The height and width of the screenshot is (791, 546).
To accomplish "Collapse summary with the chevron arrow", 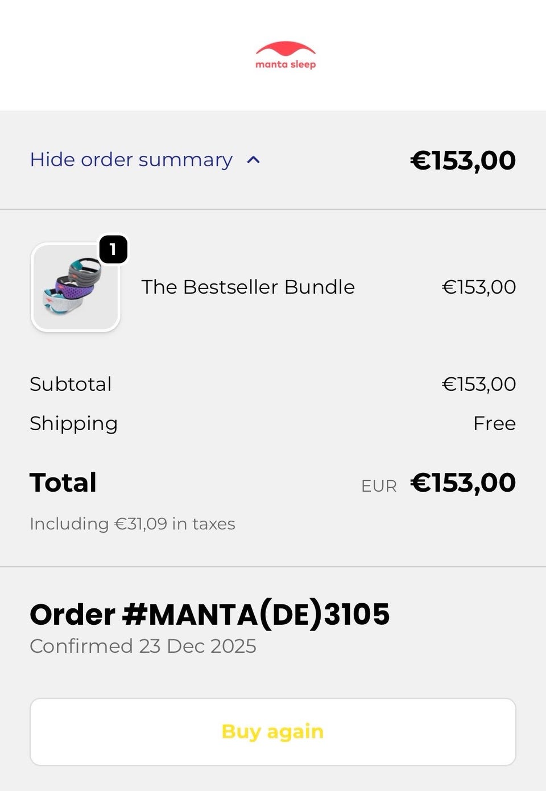I will [254, 160].
